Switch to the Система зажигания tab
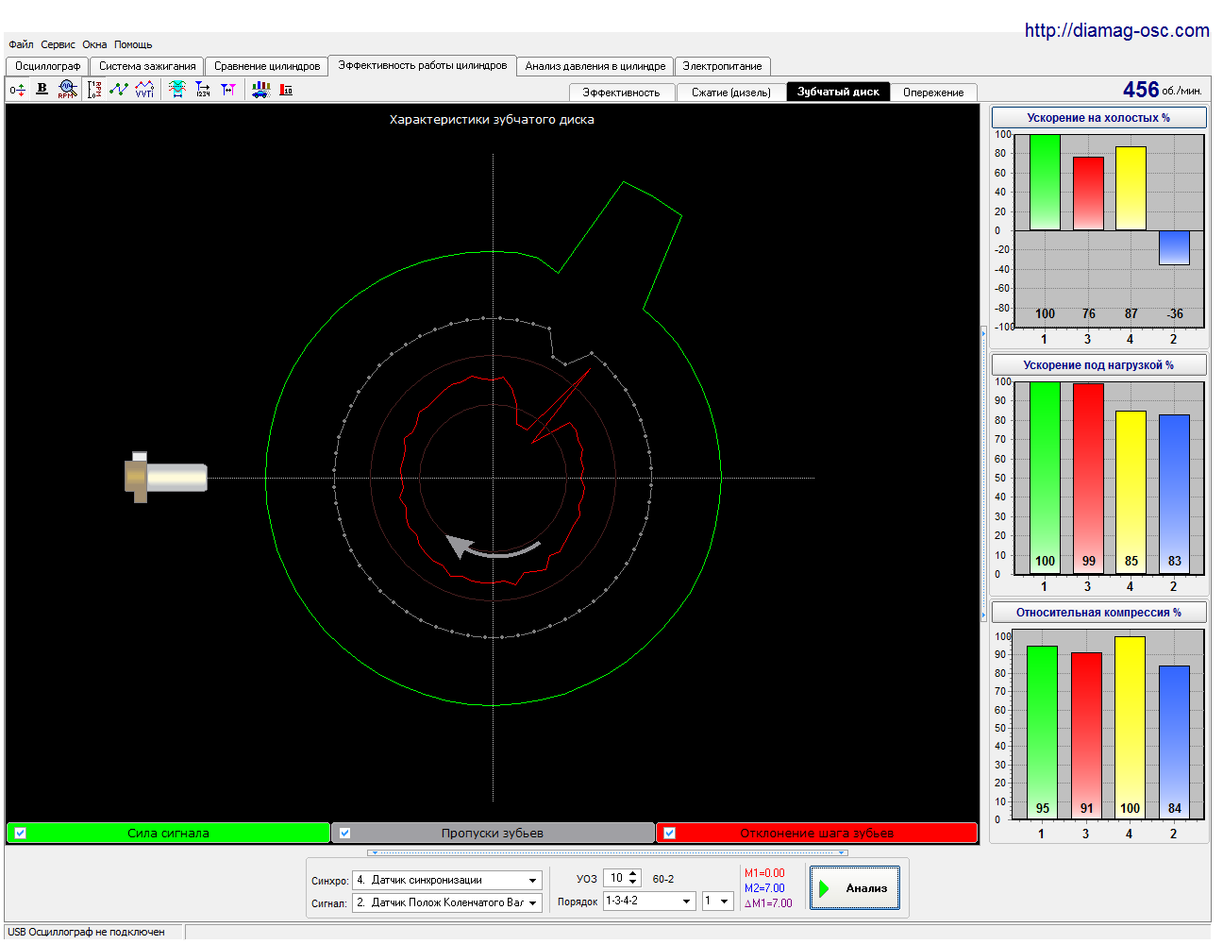 [x=147, y=66]
